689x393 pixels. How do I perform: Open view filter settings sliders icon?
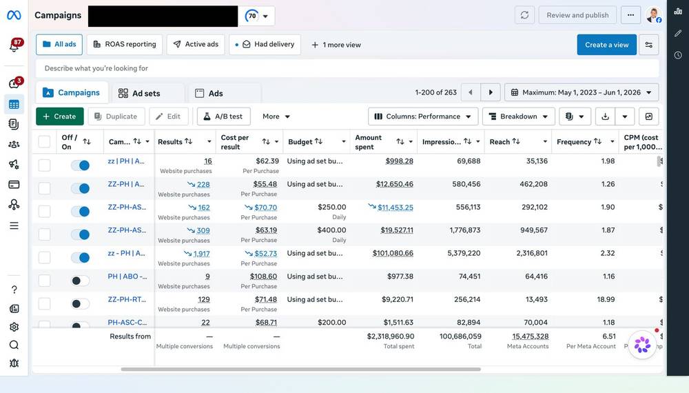[648, 45]
